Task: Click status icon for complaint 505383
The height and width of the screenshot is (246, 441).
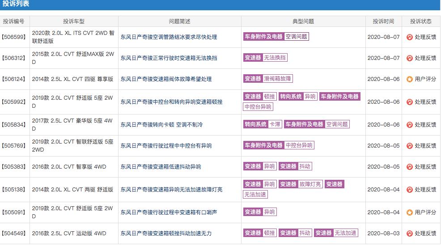Action: (x=410, y=167)
